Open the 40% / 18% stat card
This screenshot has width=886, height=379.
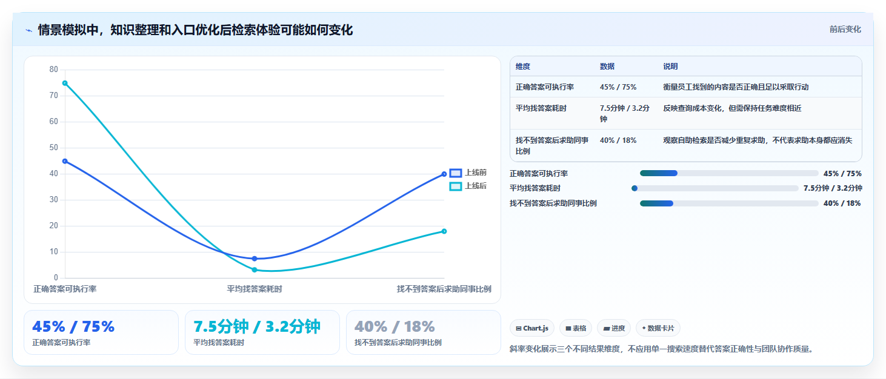424,332
